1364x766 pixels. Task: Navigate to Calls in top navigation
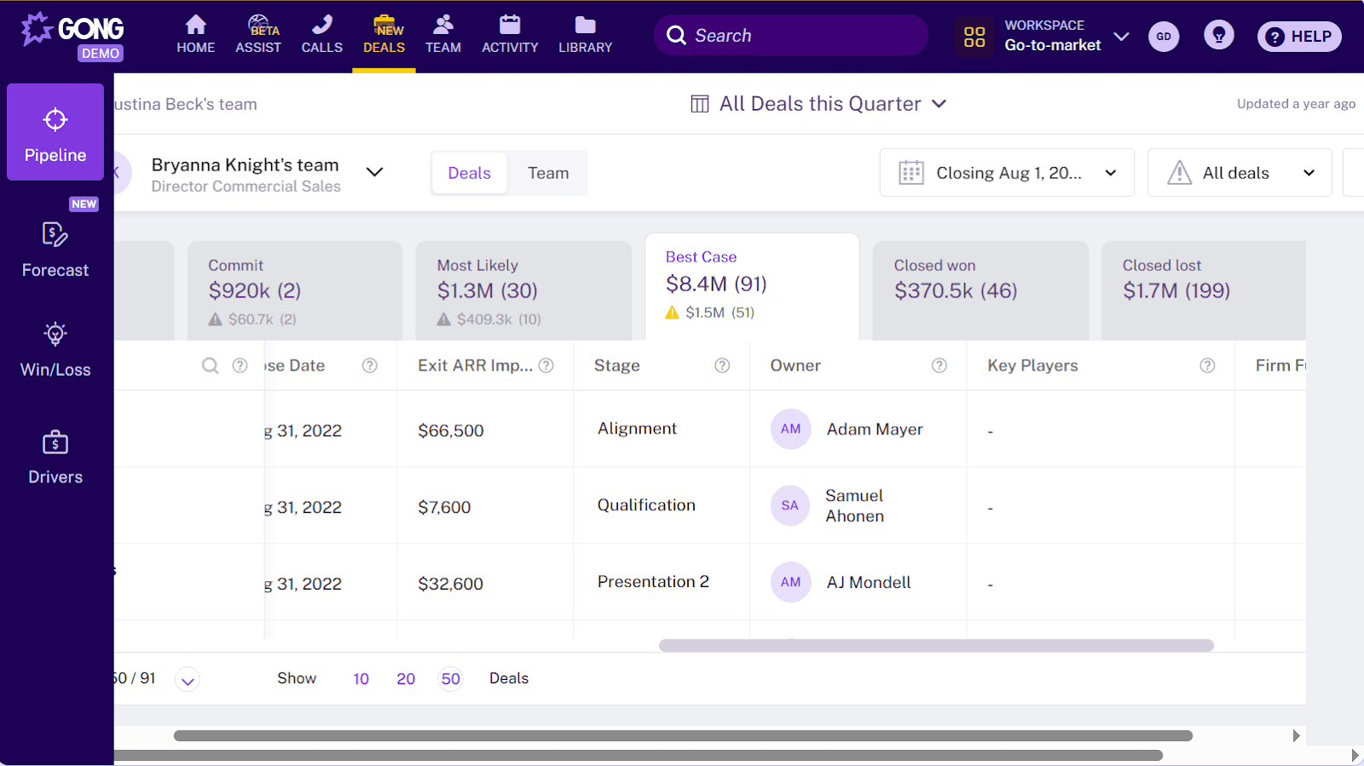click(x=321, y=35)
